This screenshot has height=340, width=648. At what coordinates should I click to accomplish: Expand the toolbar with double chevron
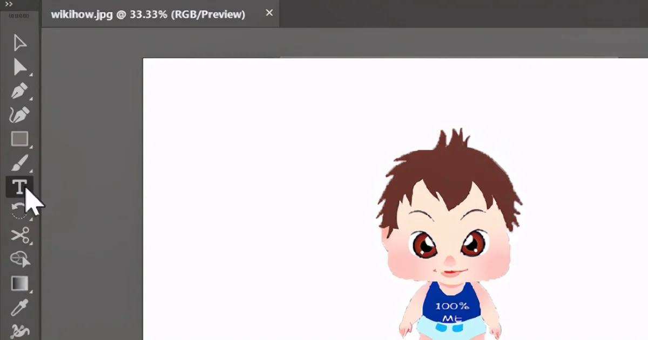9,4
